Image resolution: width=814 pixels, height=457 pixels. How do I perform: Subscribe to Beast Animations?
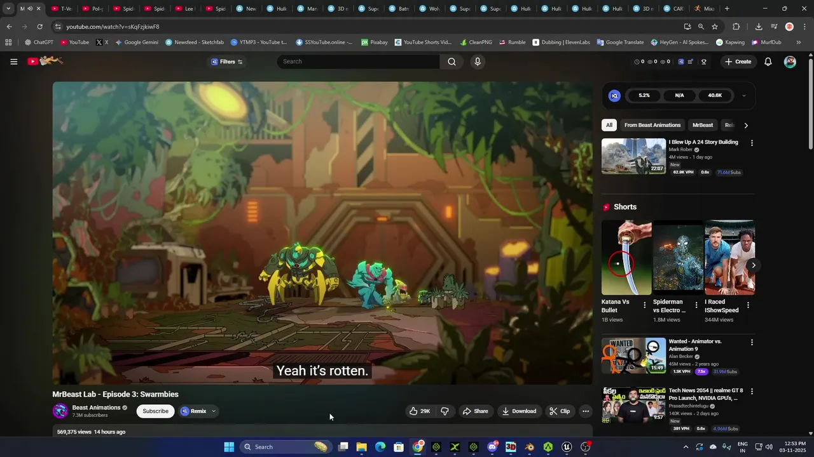(x=155, y=411)
